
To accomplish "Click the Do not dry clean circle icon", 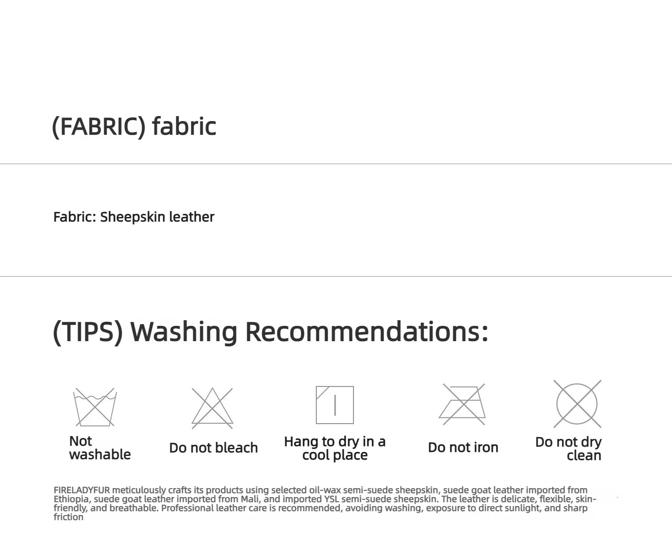I will pyautogui.click(x=577, y=404).
